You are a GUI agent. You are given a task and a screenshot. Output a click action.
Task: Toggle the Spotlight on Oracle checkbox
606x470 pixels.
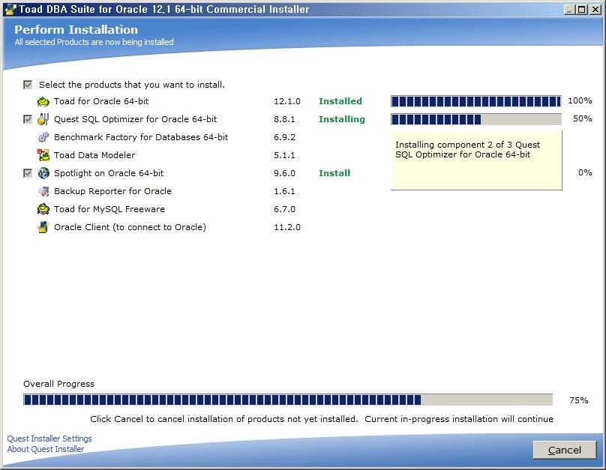click(x=28, y=173)
